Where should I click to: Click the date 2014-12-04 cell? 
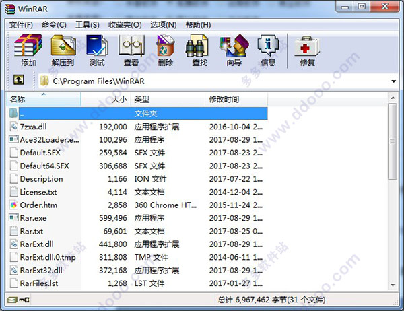(x=236, y=192)
